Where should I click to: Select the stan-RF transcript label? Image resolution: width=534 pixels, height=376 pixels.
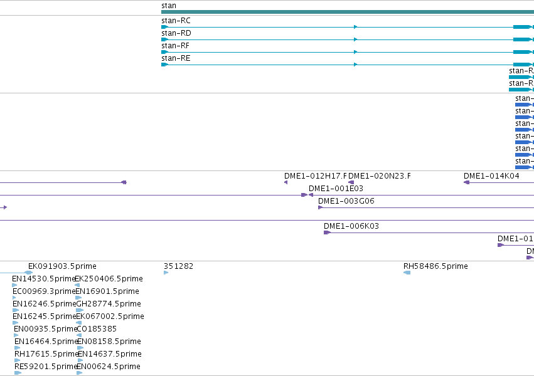click(175, 46)
